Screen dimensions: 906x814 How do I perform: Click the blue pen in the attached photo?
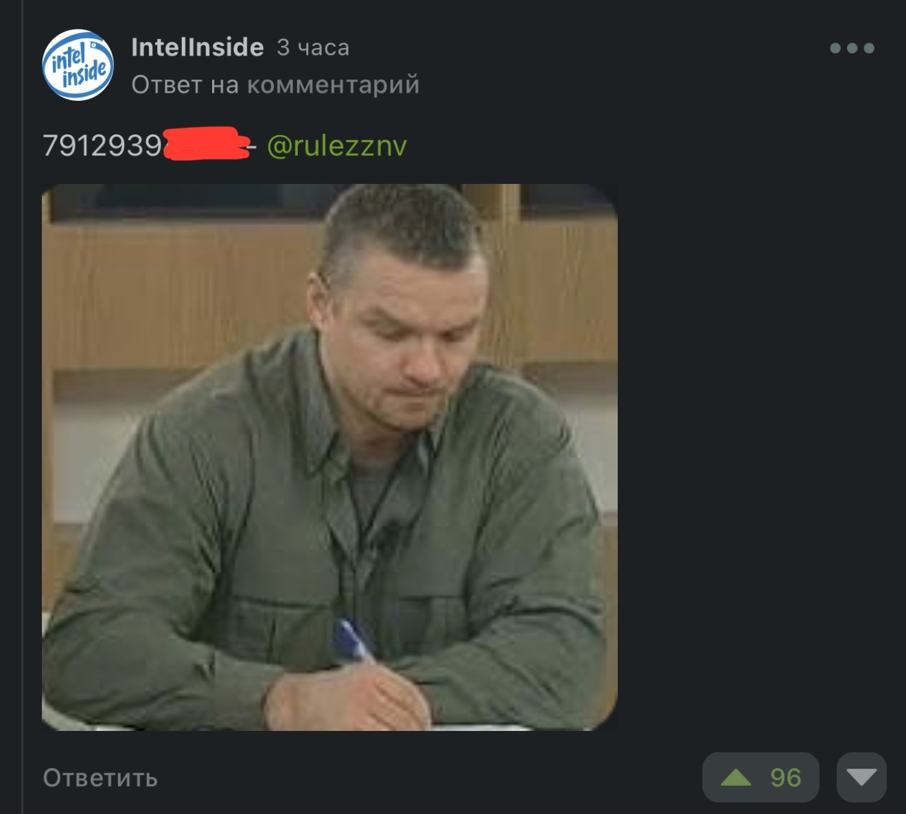[x=354, y=640]
